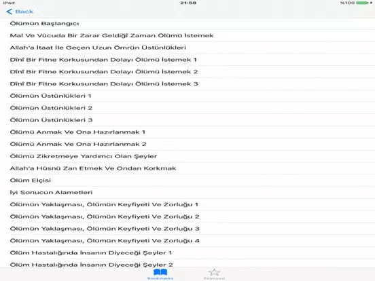Open Ölümün Üstünlükleri 2
Screen dimensions: 375x281
[x=187, y=108]
